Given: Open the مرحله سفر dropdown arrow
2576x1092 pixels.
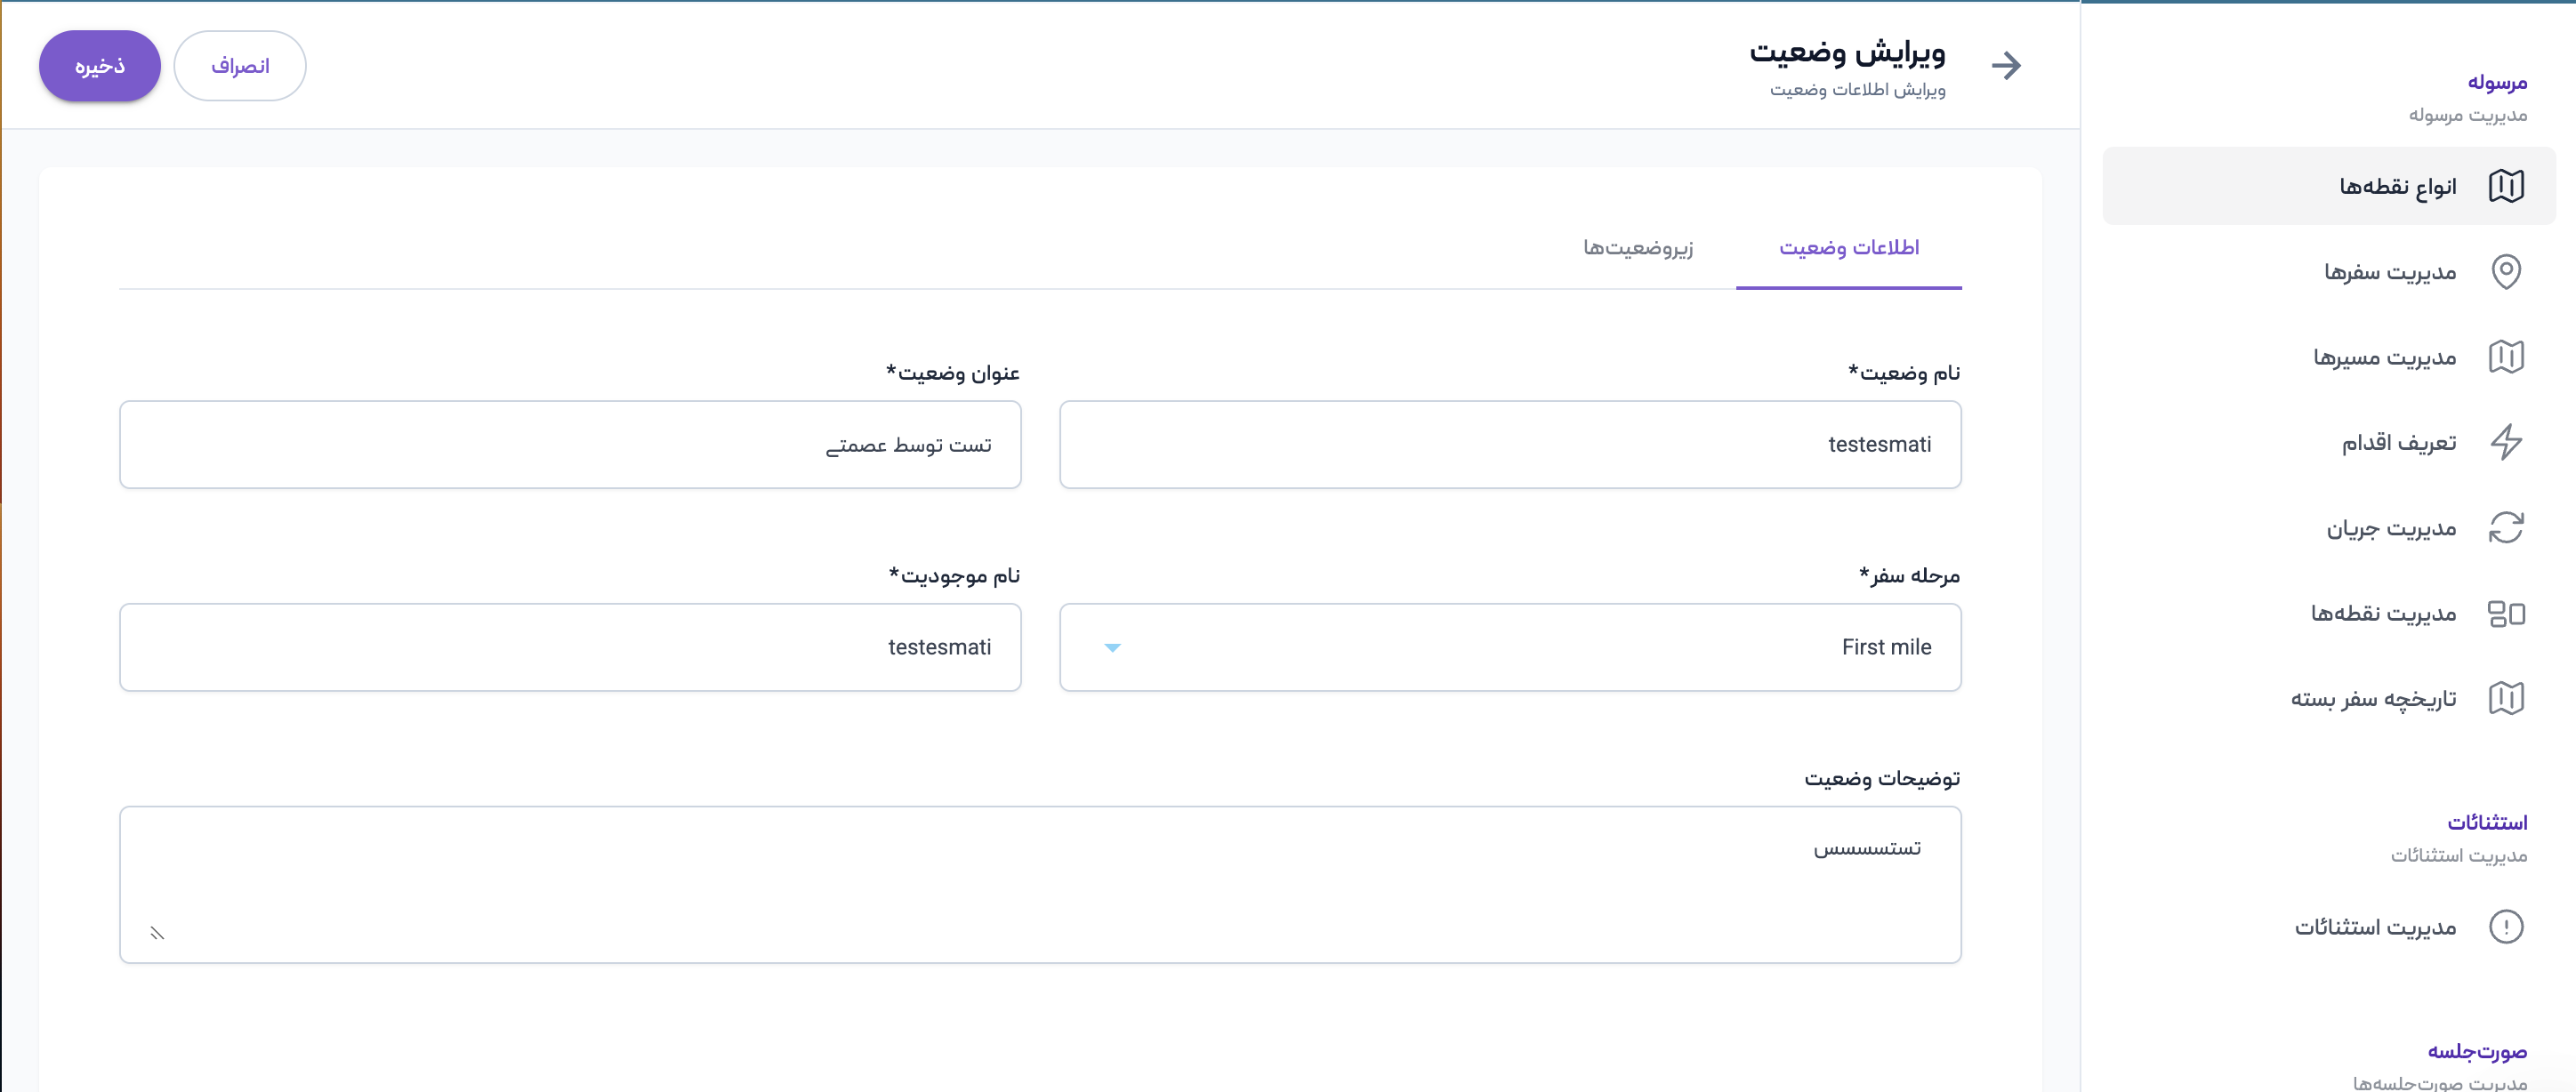Looking at the screenshot, I should pos(1112,648).
